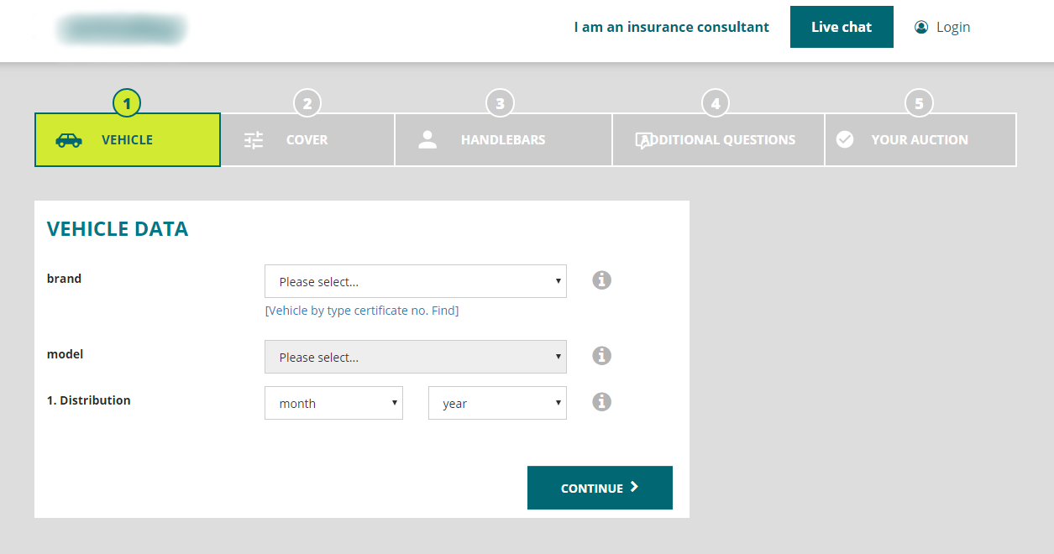Open the brand dropdown
The height and width of the screenshot is (554, 1054).
(x=415, y=282)
